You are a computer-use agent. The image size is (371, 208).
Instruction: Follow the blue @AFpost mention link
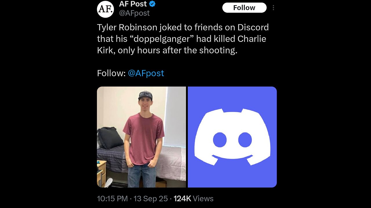(x=146, y=73)
